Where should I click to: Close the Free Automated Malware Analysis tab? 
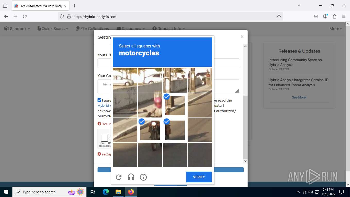tap(65, 6)
